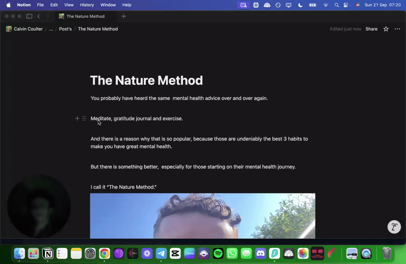
Task: Launch Google Chrome from the Dock
Action: (104, 253)
